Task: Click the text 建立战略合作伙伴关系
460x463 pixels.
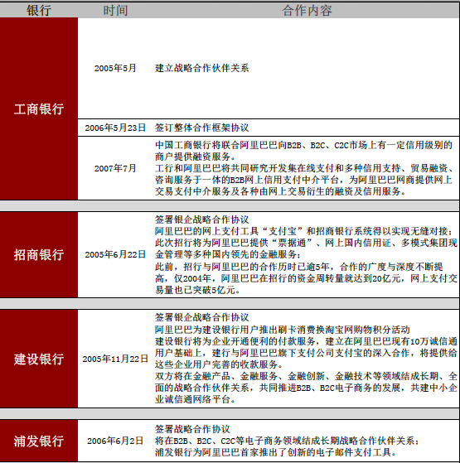Action: (201, 68)
